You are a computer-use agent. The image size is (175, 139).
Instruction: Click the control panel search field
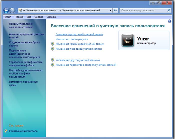tap(142, 11)
